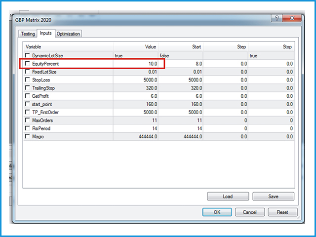Toggle the MaxOrders checkbox
This screenshot has height=237, width=316.
pyautogui.click(x=28, y=120)
